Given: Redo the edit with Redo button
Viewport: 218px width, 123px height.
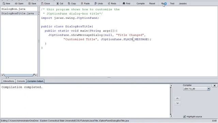Looking at the screenshot, I should (112, 3).
